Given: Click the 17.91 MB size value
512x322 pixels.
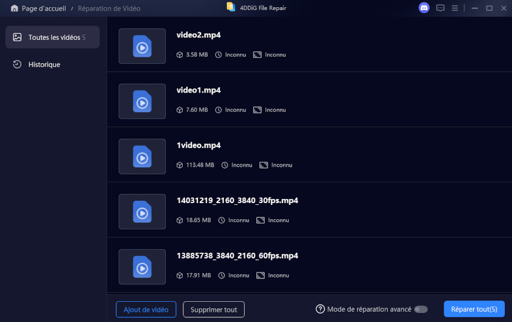Looking at the screenshot, I should (199, 275).
